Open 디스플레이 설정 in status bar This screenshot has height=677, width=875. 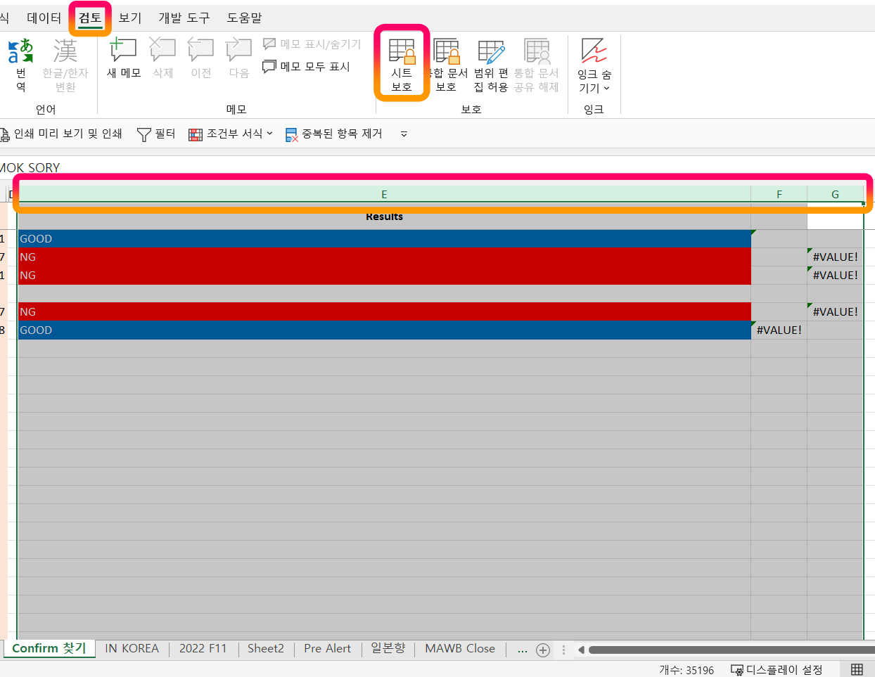click(x=777, y=669)
